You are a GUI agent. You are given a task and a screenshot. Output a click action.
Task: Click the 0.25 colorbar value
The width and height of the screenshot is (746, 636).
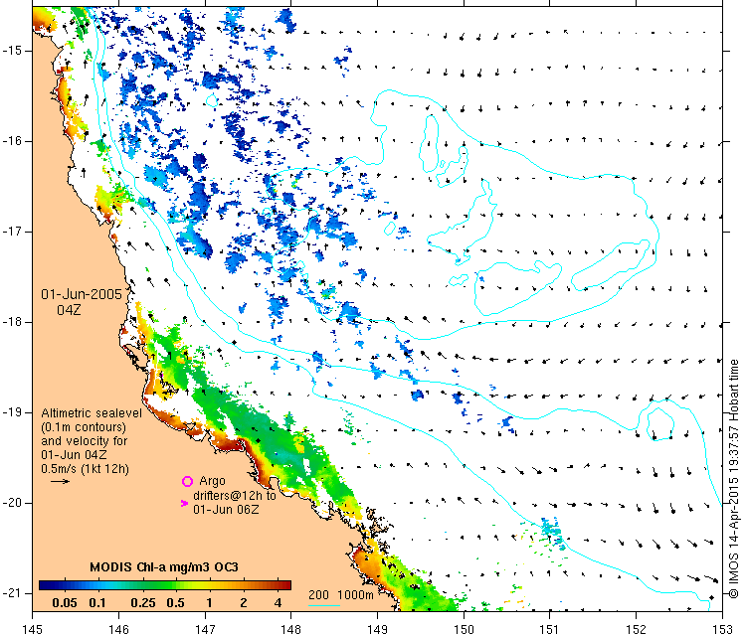click(143, 603)
